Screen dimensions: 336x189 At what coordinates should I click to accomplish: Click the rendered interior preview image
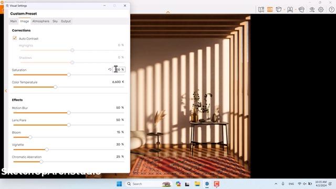[x=190, y=96]
